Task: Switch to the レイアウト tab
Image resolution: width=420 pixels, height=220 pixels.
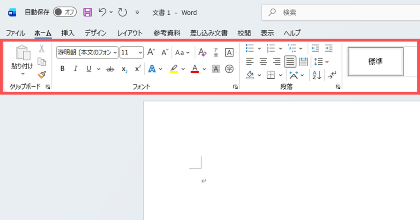Action: (130, 33)
